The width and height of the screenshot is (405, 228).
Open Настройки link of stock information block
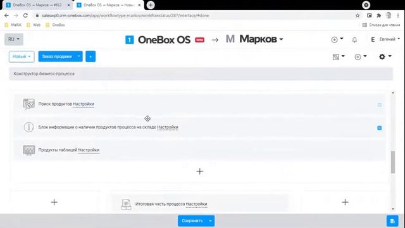(x=168, y=127)
